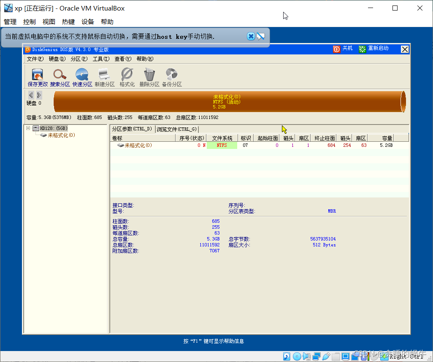Click the 5.2GB capacity cell
Viewport: 433px width, 362px height.
386,145
